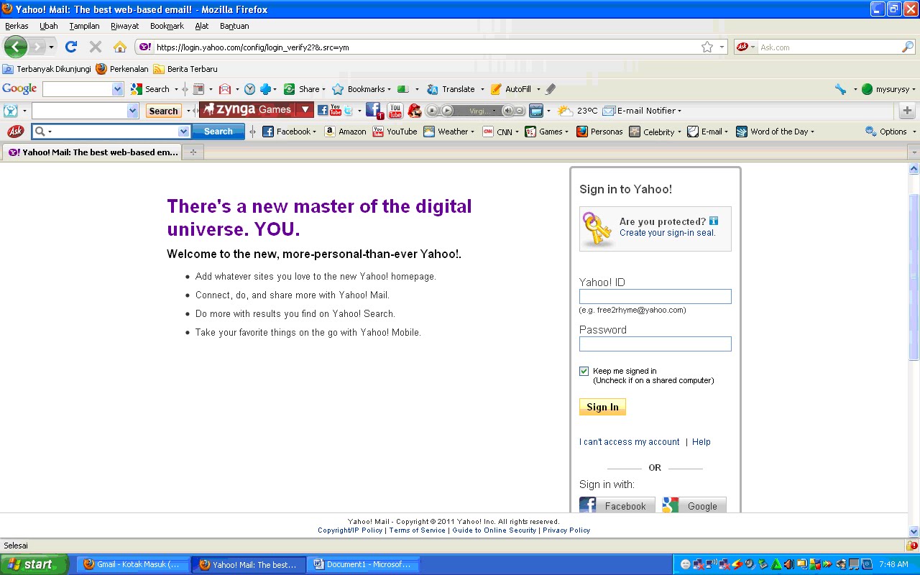Sign in with Google button

(694, 505)
